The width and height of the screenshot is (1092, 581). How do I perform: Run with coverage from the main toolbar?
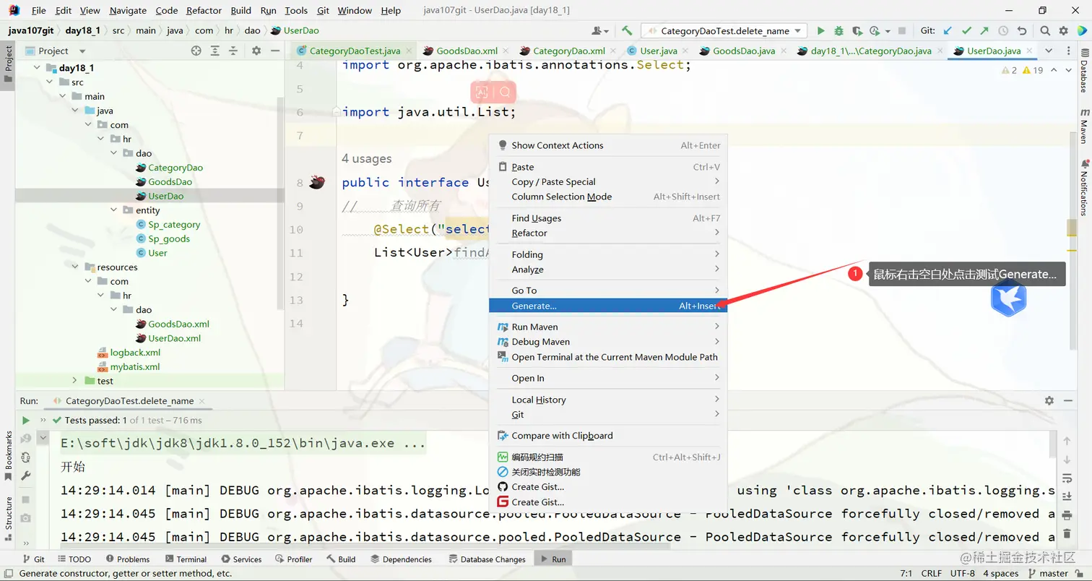pyautogui.click(x=857, y=30)
